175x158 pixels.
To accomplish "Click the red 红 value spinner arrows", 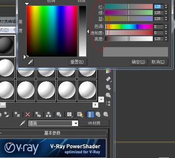I will 166,6.
